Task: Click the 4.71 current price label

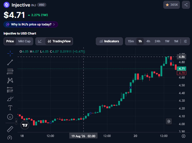Action: point(182,69)
